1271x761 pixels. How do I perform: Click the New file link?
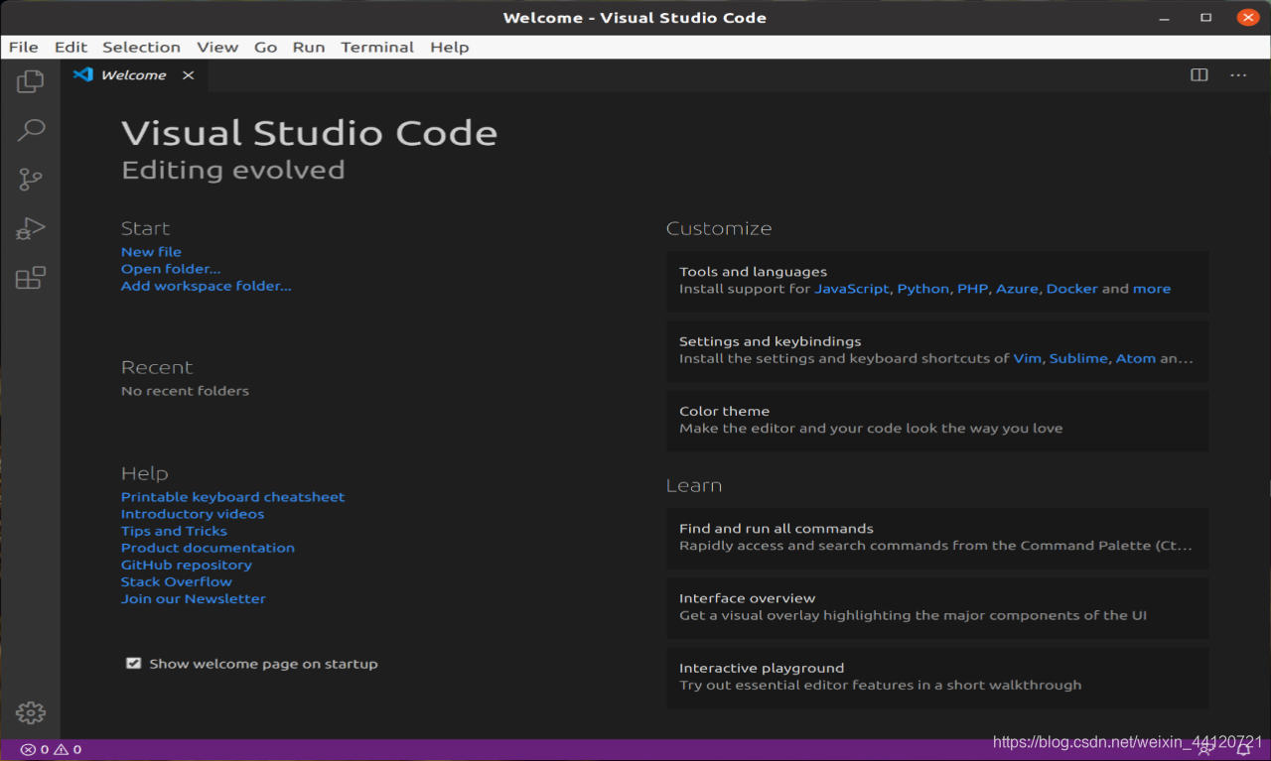point(151,252)
